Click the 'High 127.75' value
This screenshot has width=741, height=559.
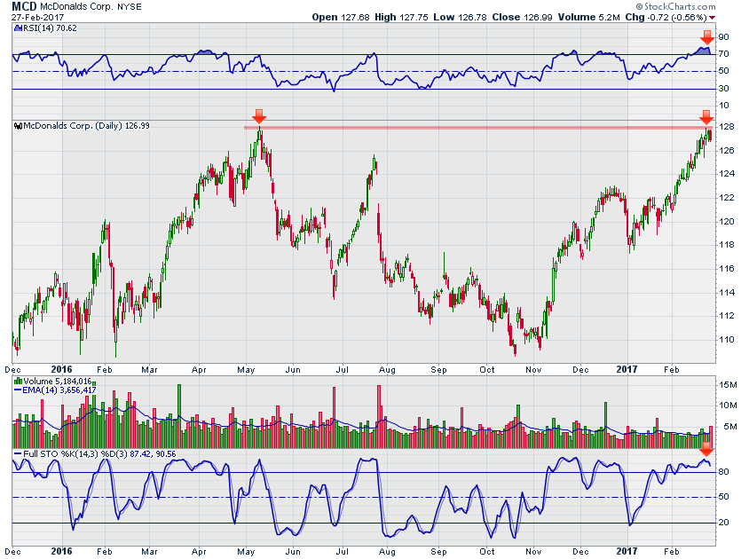coord(401,18)
